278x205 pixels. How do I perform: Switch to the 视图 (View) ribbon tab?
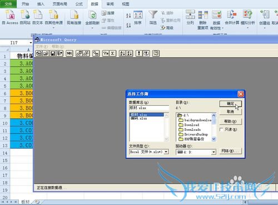click(126, 4)
